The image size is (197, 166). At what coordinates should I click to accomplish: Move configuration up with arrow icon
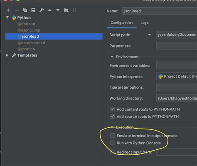click(x=50, y=10)
